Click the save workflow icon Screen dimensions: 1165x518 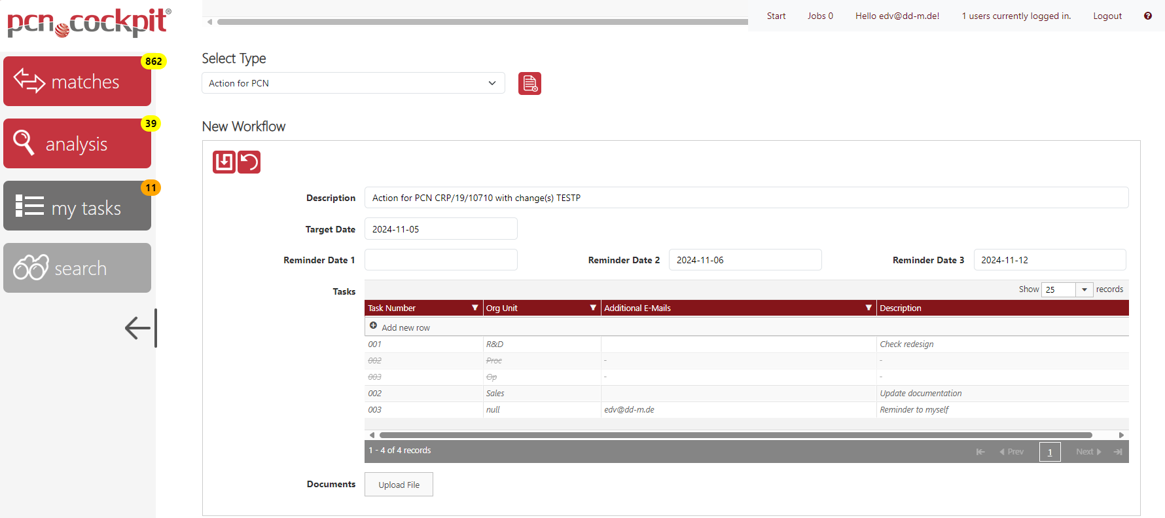(x=224, y=162)
